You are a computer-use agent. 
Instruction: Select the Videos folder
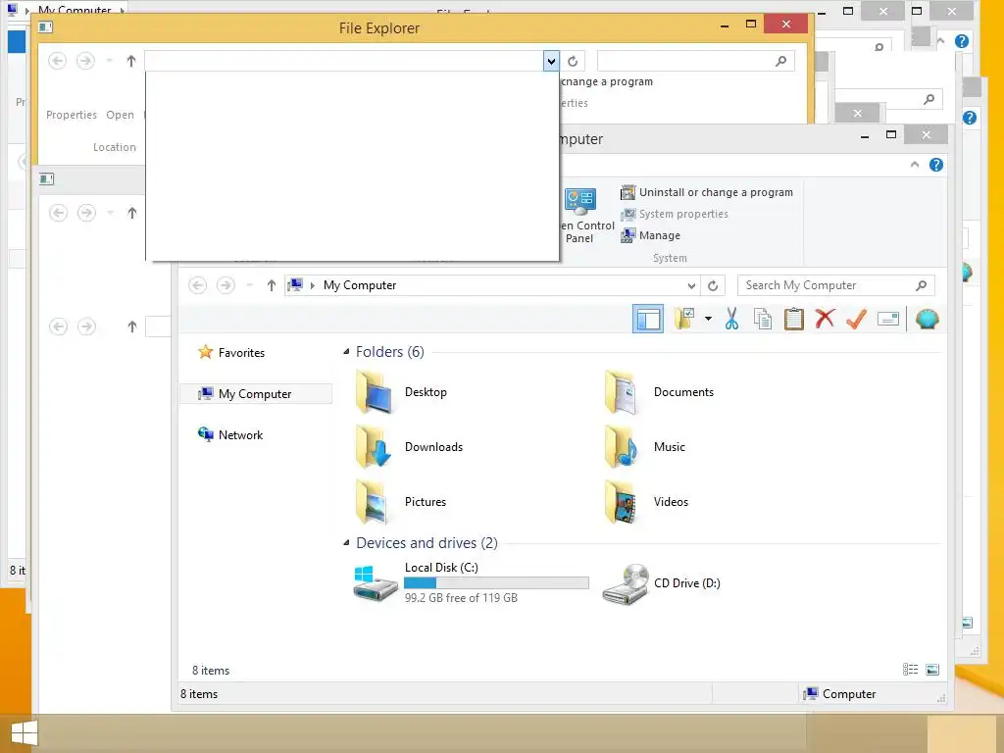[645, 502]
